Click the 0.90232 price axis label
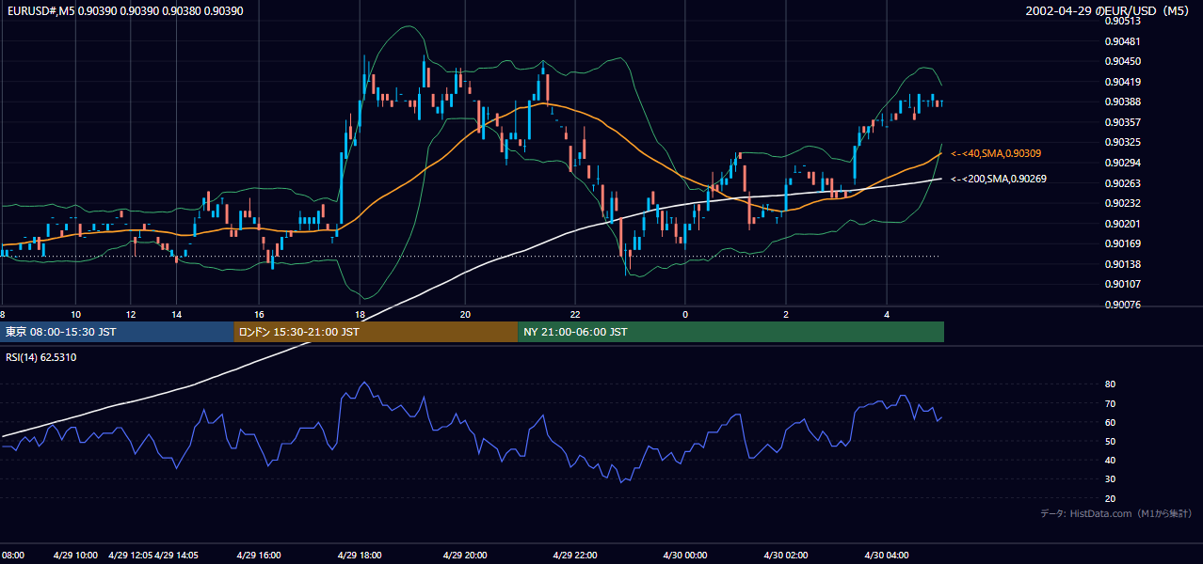The image size is (1203, 564). point(1122,203)
